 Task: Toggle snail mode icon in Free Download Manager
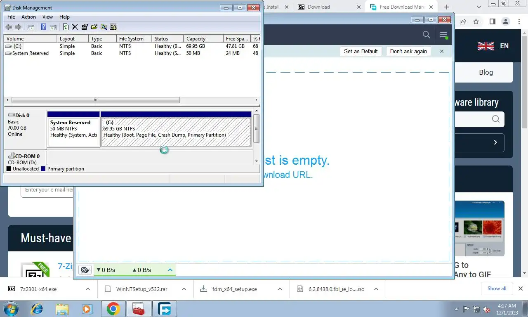[85, 270]
